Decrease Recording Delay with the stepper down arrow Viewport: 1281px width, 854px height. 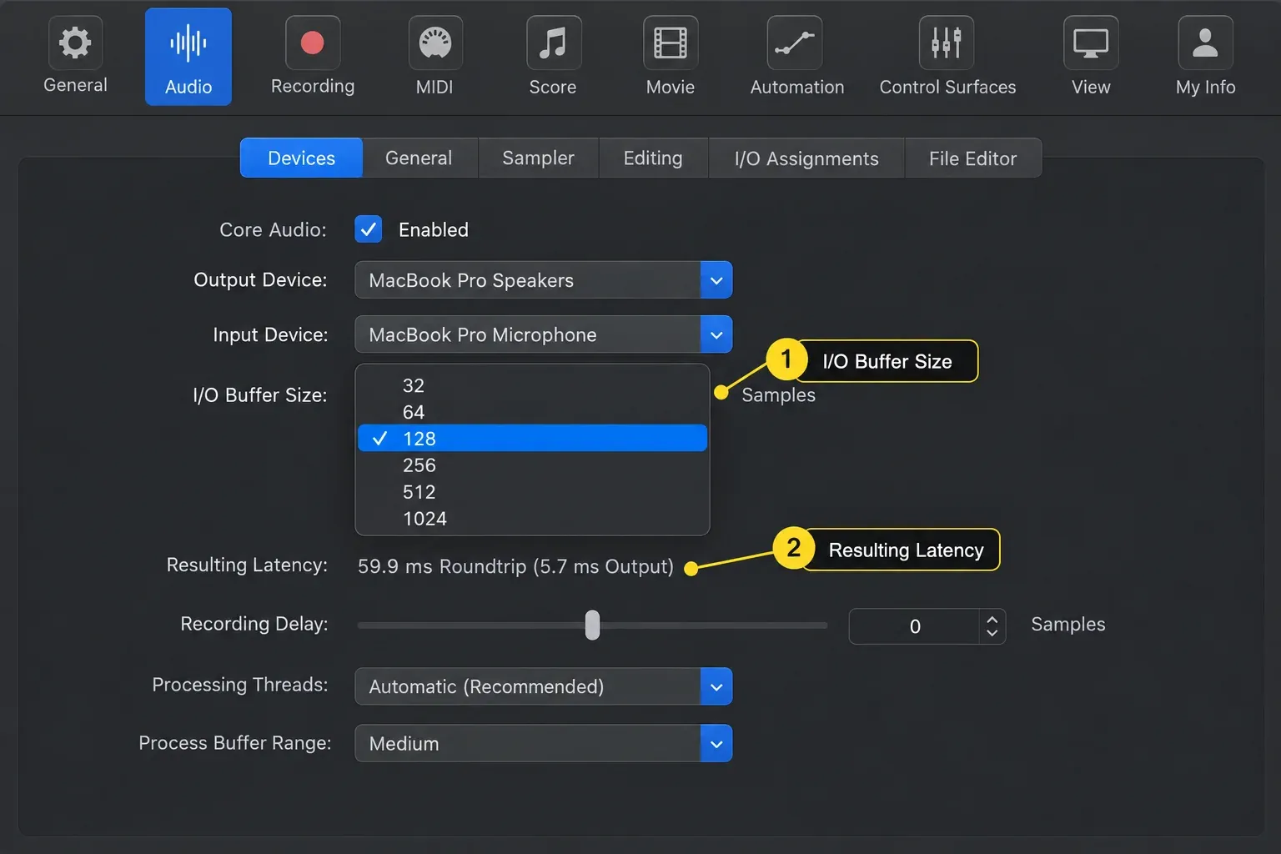[x=992, y=633]
